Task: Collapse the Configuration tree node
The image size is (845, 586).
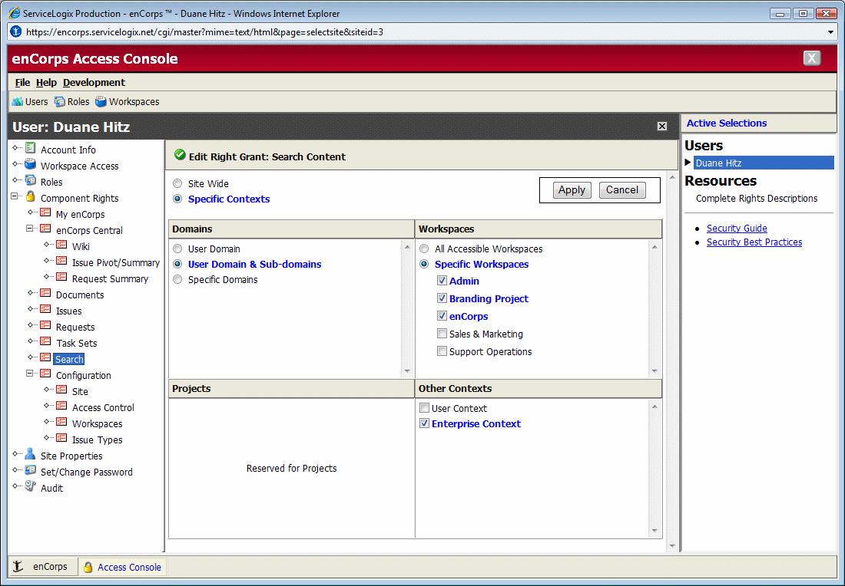Action: pos(30,374)
